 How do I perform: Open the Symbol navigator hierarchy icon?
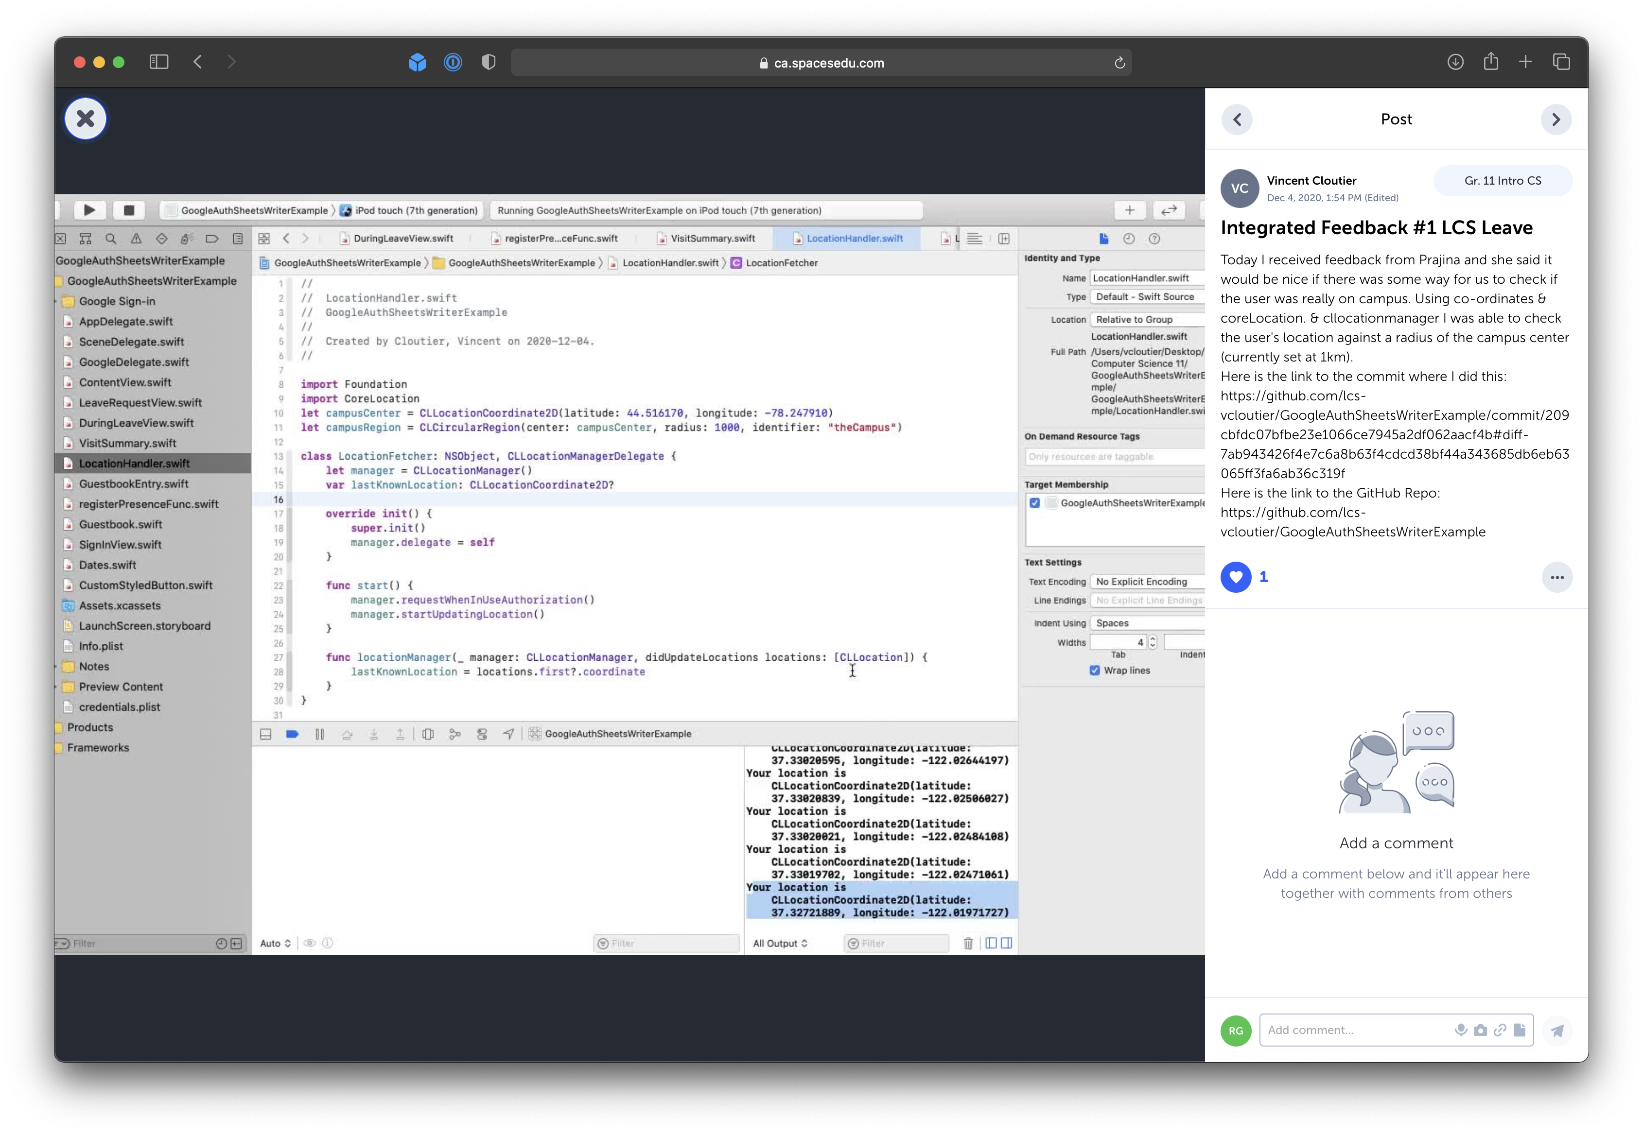tap(86, 239)
